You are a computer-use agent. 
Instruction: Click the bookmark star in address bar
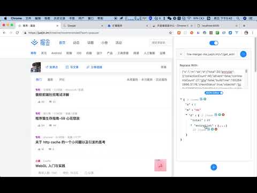170,33
